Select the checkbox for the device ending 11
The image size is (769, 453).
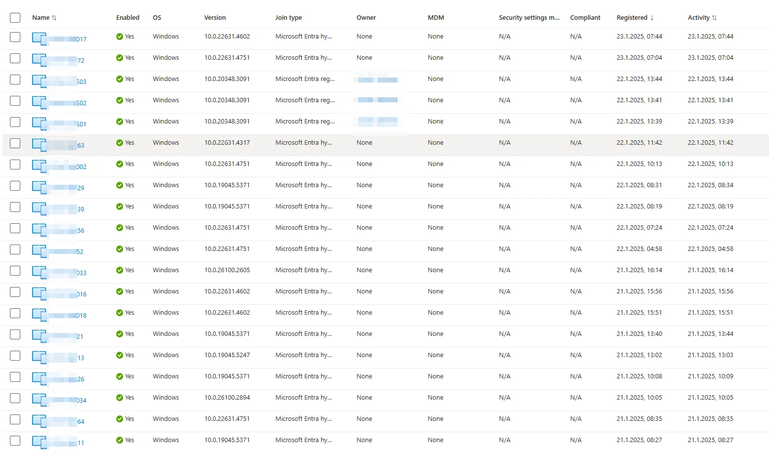coord(15,441)
